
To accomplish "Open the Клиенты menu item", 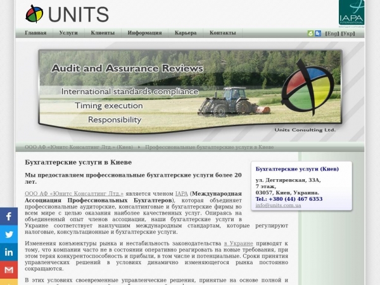I will (x=103, y=33).
